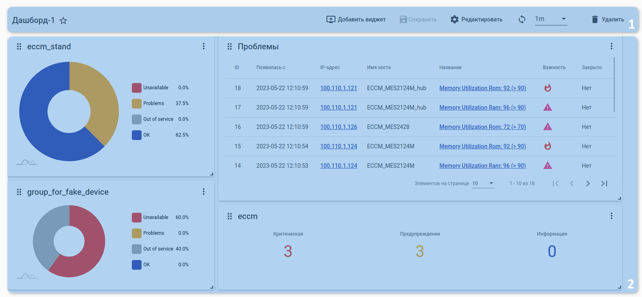The height and width of the screenshot is (297, 642).
Task: Go to the next problems page
Action: (x=588, y=183)
